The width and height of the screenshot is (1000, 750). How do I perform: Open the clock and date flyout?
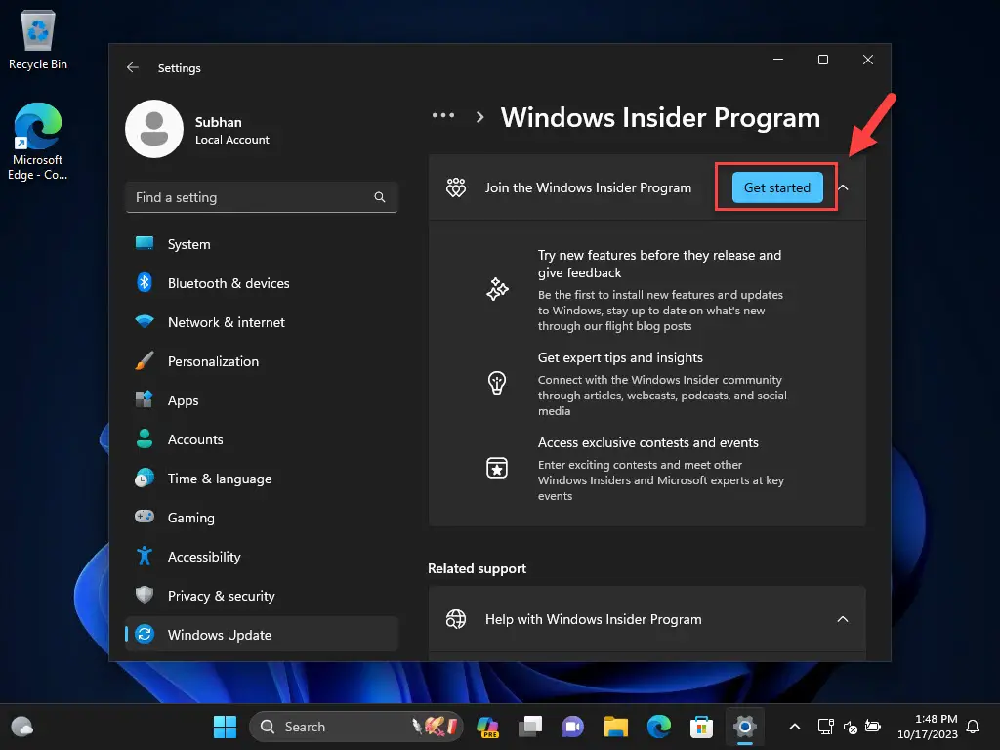[928, 727]
